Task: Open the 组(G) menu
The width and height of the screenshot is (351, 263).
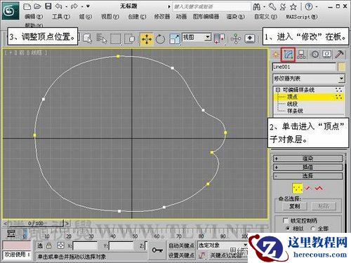Action: pyautogui.click(x=86, y=17)
